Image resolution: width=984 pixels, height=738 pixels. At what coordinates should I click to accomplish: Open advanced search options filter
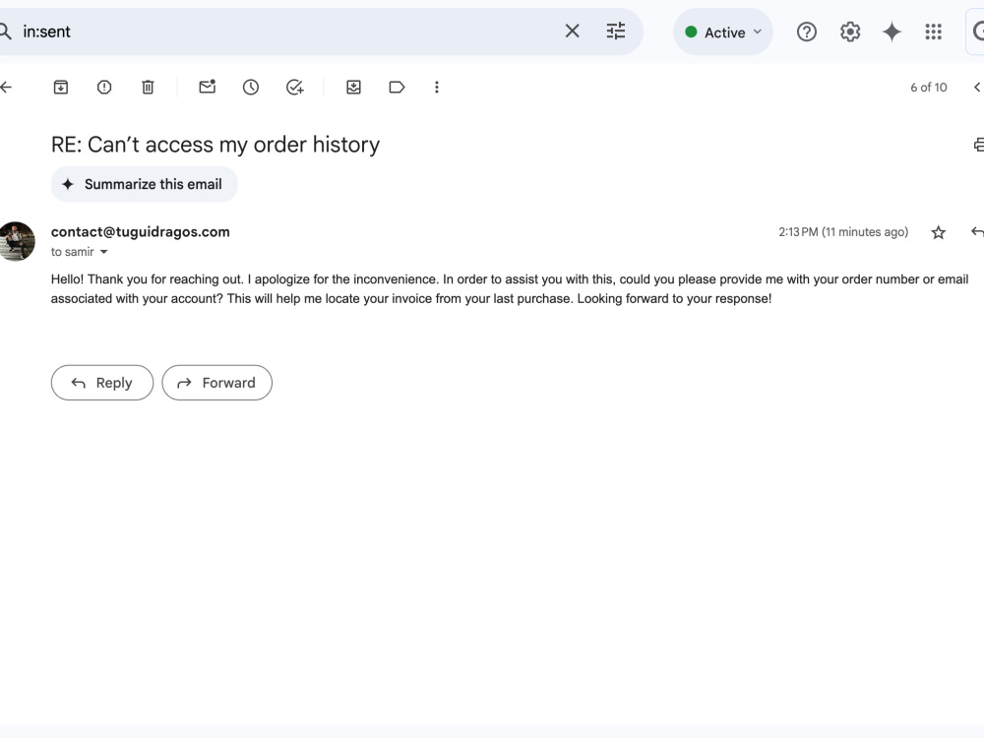click(616, 31)
